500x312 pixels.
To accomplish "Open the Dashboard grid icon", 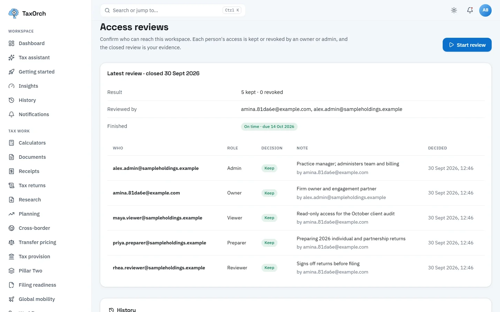I will [x=11, y=43].
